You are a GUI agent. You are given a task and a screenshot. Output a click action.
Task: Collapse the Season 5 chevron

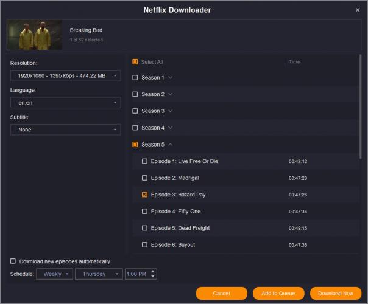[x=171, y=145]
